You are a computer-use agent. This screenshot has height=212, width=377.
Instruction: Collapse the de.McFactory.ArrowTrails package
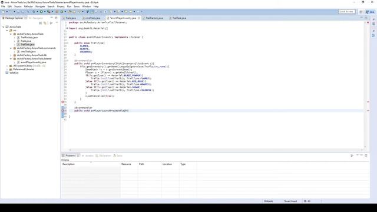11,34
